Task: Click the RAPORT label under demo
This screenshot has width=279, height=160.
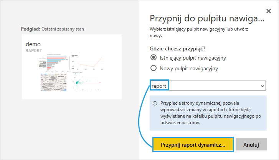Action: point(33,50)
